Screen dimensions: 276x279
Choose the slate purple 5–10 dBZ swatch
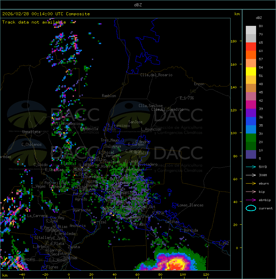coord(251,154)
